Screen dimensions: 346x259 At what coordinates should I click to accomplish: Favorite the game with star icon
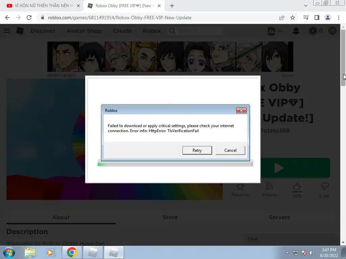coord(240,187)
